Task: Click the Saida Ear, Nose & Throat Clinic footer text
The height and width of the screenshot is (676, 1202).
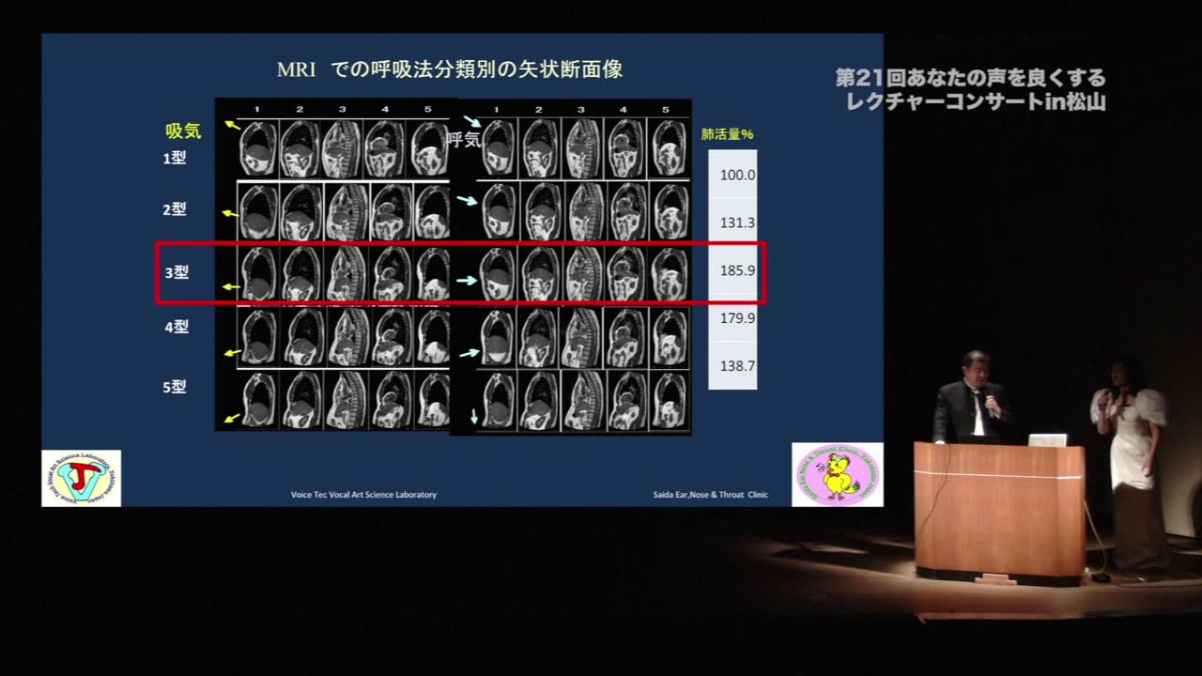Action: pyautogui.click(x=710, y=495)
